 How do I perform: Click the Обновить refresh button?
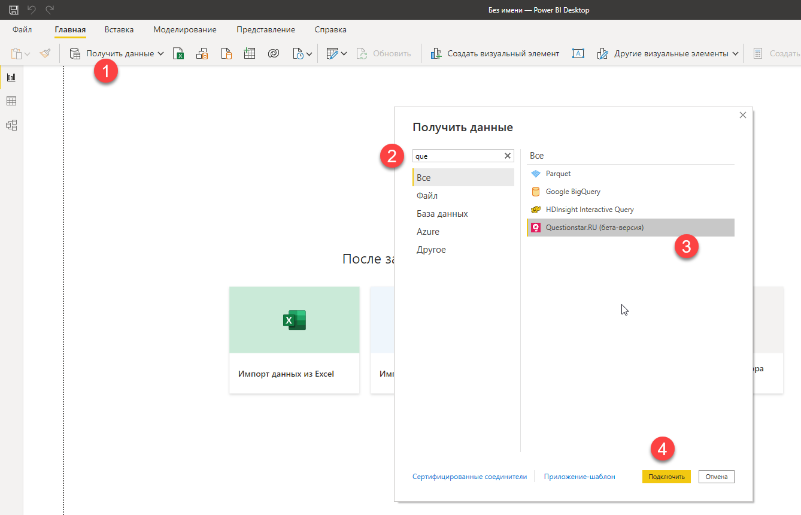tap(384, 53)
